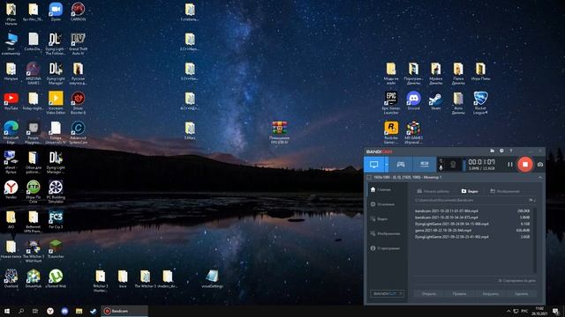Open taskbar search magnifier
This screenshot has width=565, height=317.
click(x=21, y=311)
